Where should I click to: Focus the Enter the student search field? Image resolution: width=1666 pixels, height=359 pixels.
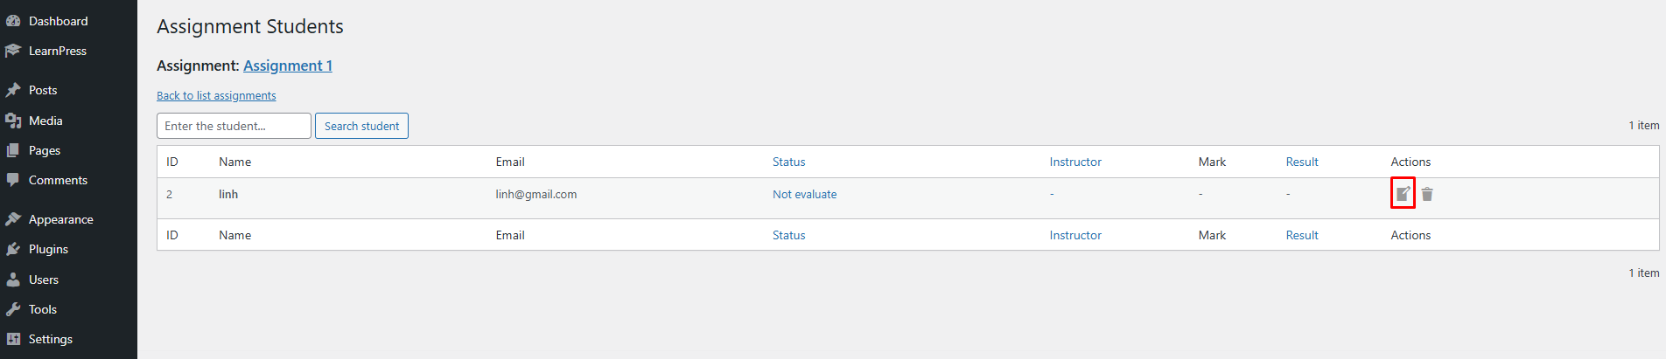[x=234, y=126]
